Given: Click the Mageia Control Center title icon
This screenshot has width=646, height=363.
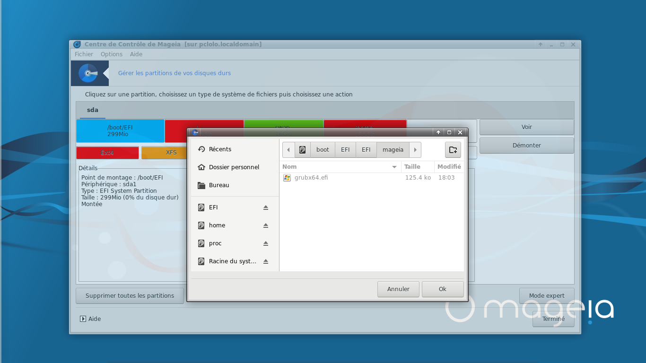Looking at the screenshot, I should coord(77,44).
